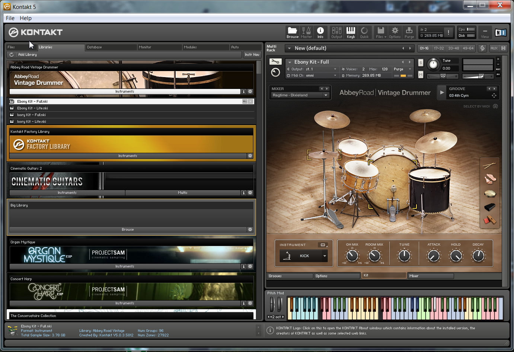
Task: Toggle instrument PV performance view
Action: point(498,74)
